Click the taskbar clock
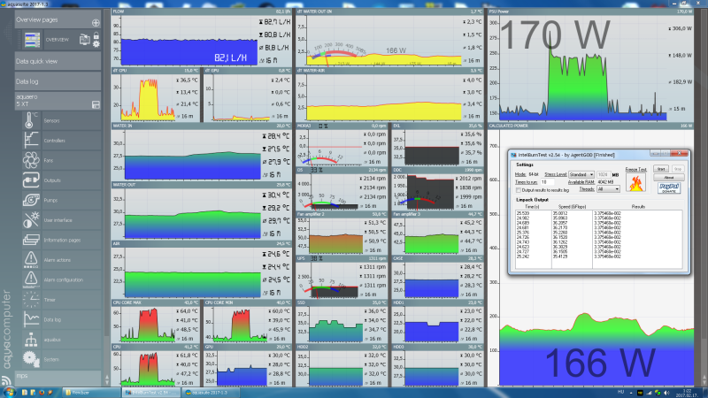This screenshot has height=398, width=708. tap(687, 393)
